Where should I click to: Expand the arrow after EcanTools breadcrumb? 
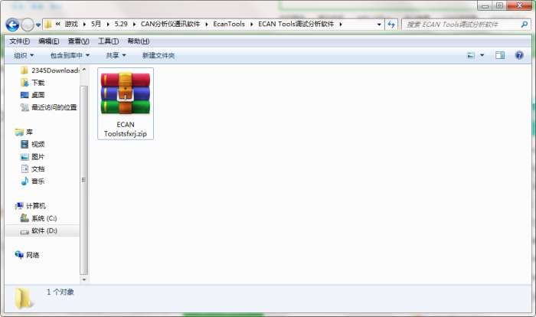tap(252, 25)
